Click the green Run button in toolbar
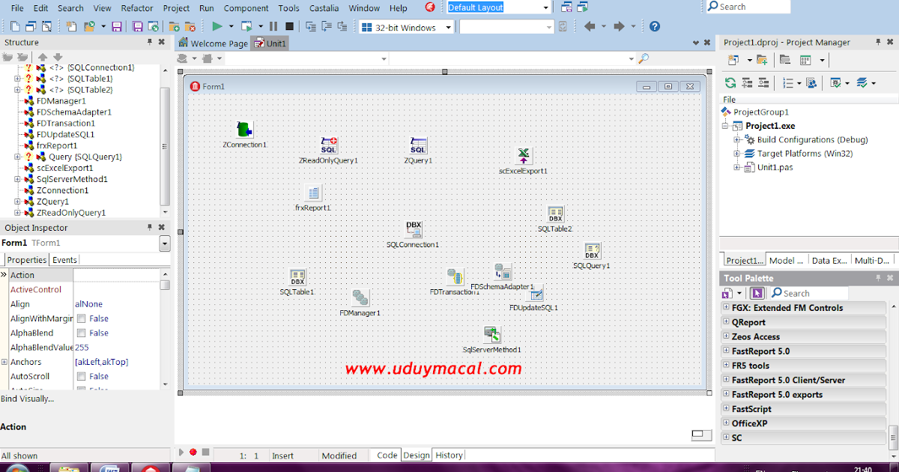This screenshot has width=899, height=472. 217,26
